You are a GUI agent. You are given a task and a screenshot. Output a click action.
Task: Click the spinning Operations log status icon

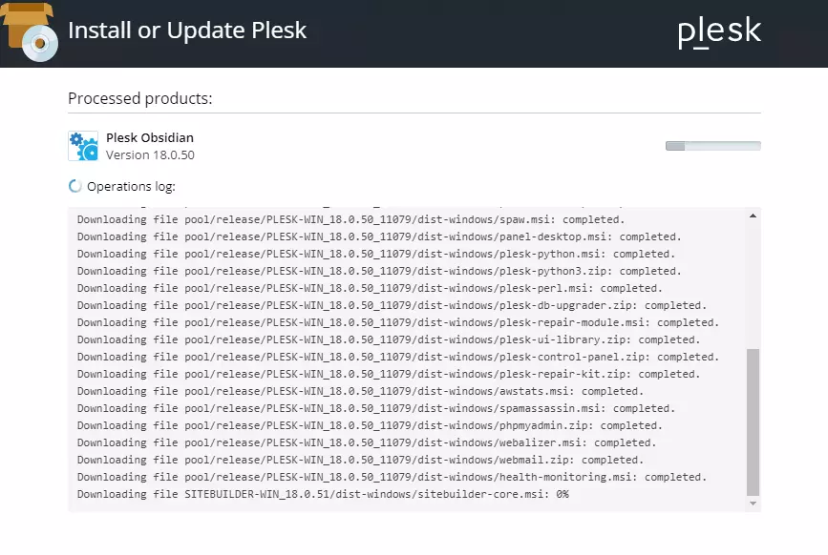click(74, 186)
